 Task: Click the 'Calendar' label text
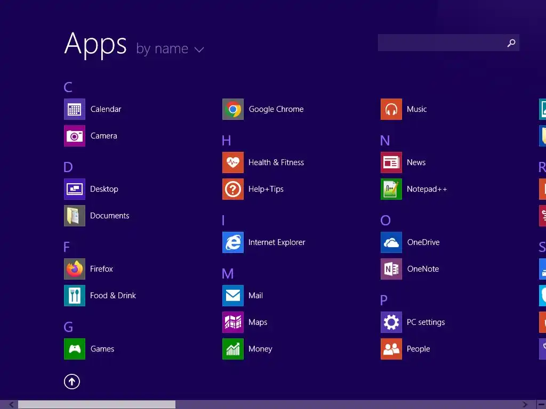(106, 109)
